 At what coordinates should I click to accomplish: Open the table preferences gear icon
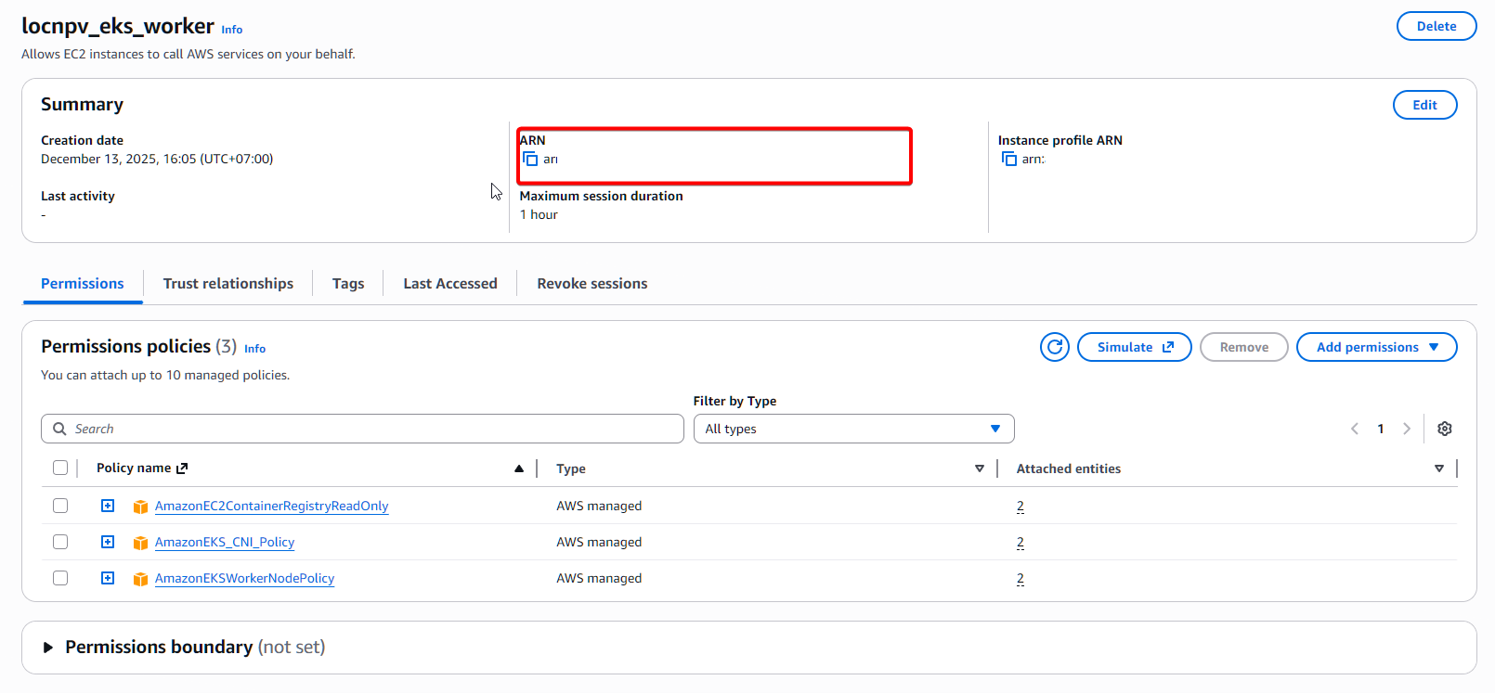pos(1444,429)
